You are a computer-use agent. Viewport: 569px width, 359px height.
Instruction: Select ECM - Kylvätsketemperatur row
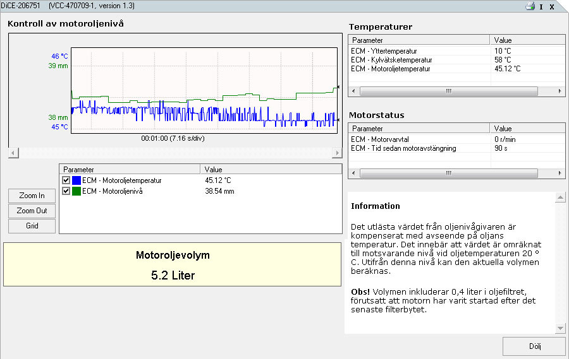pos(392,60)
